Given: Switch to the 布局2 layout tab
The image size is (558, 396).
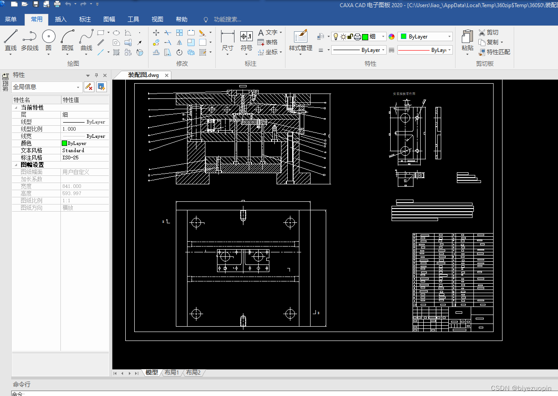Looking at the screenshot, I should [x=193, y=372].
